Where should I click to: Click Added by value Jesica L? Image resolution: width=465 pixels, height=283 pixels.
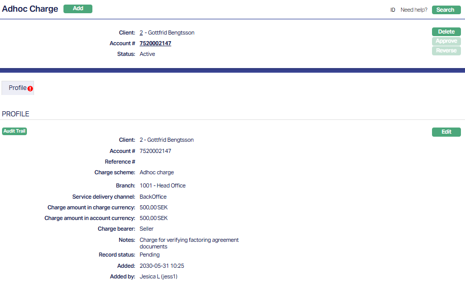(158, 276)
